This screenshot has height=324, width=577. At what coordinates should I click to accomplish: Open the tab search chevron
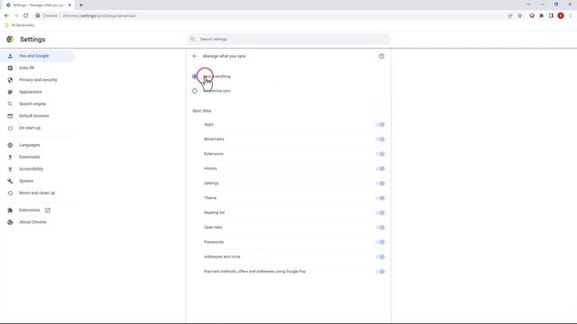tap(528, 4)
